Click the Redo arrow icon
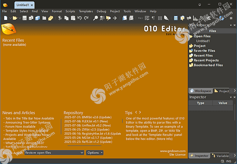 (86, 18)
